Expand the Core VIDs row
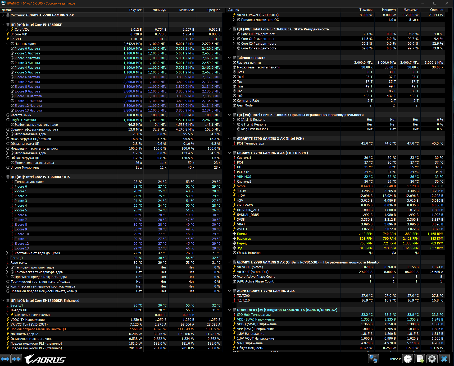Viewport: 454px width, 366px height. tap(7, 29)
